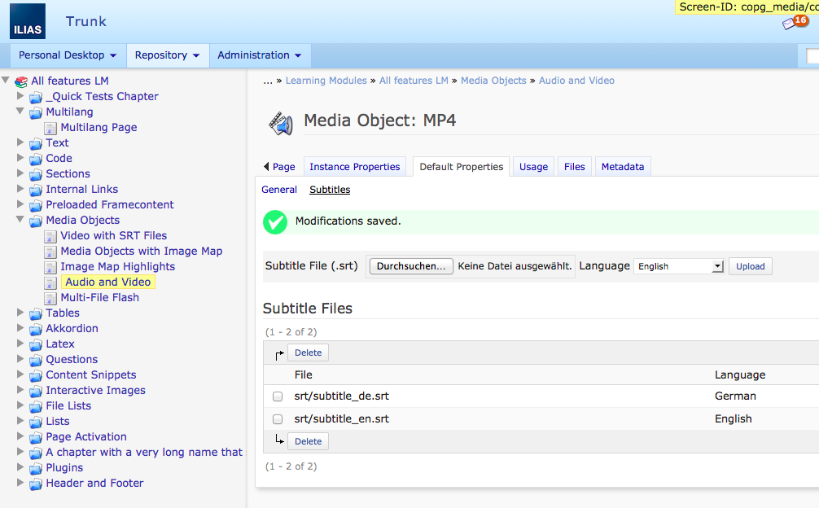Click the Multilang Page page icon

[50, 128]
